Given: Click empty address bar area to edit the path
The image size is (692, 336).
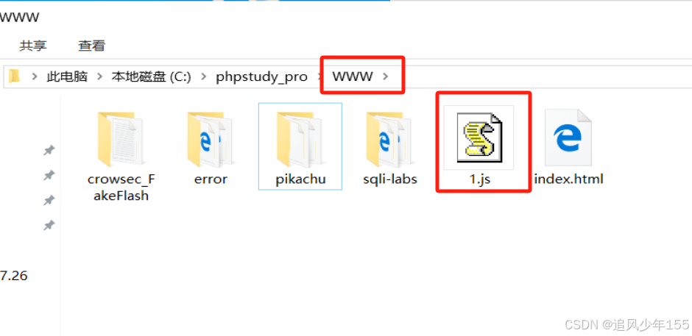Looking at the screenshot, I should click(543, 76).
